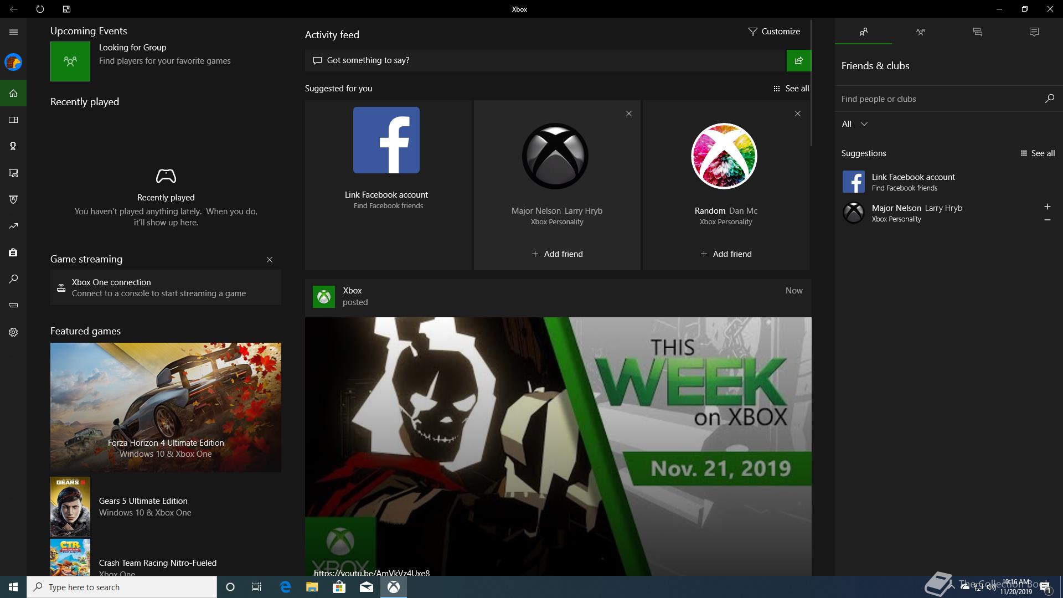Open the Xbox One connection streaming option
The height and width of the screenshot is (598, 1063).
tap(166, 287)
